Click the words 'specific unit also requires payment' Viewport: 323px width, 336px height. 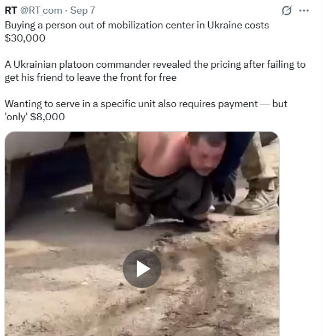tap(179, 104)
